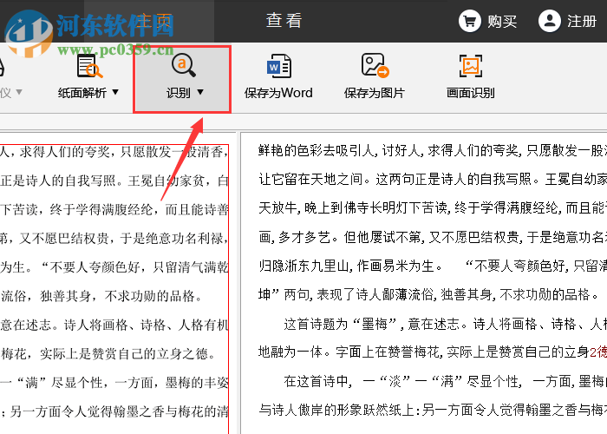The image size is (607, 434).
Task: Click source line 流俗,独善其身
Action: click(101, 296)
